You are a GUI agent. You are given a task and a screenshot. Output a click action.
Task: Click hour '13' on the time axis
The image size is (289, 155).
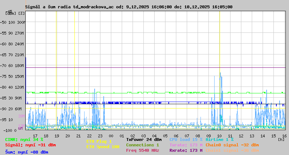(x=252, y=136)
